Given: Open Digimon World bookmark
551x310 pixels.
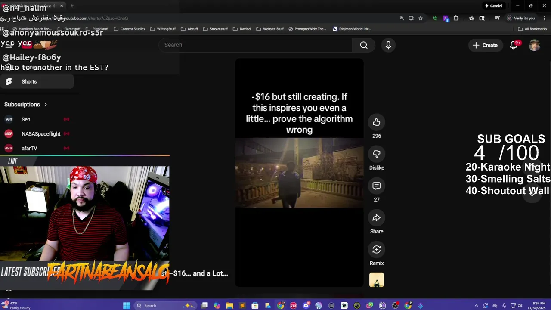Looking at the screenshot, I should pos(352,29).
